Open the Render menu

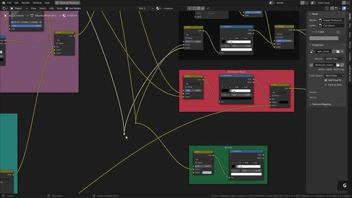26,3
